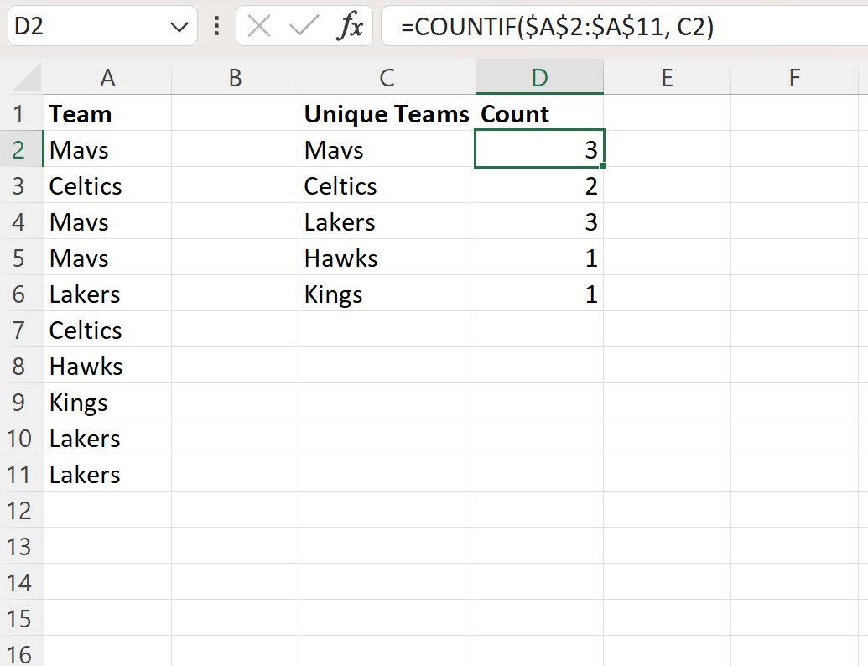Select the Name Box showing D2
The width and height of the screenshot is (868, 666).
92,25
